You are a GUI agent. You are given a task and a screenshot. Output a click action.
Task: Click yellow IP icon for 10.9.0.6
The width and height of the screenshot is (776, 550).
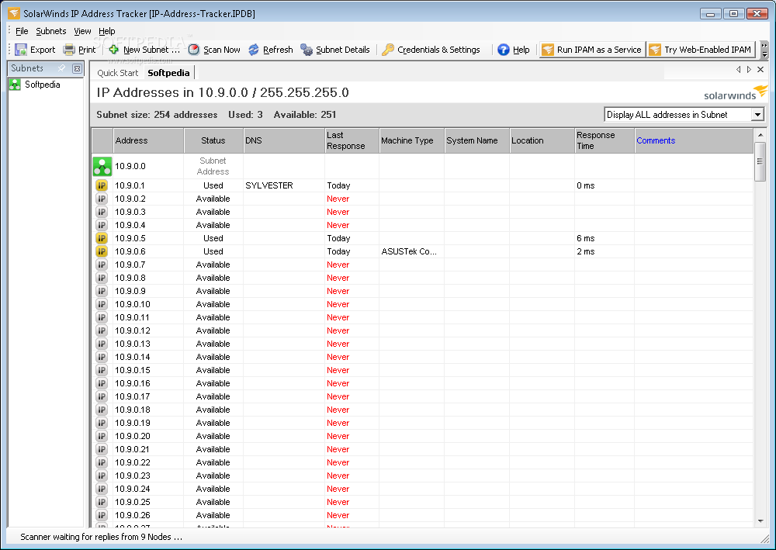[x=102, y=251]
